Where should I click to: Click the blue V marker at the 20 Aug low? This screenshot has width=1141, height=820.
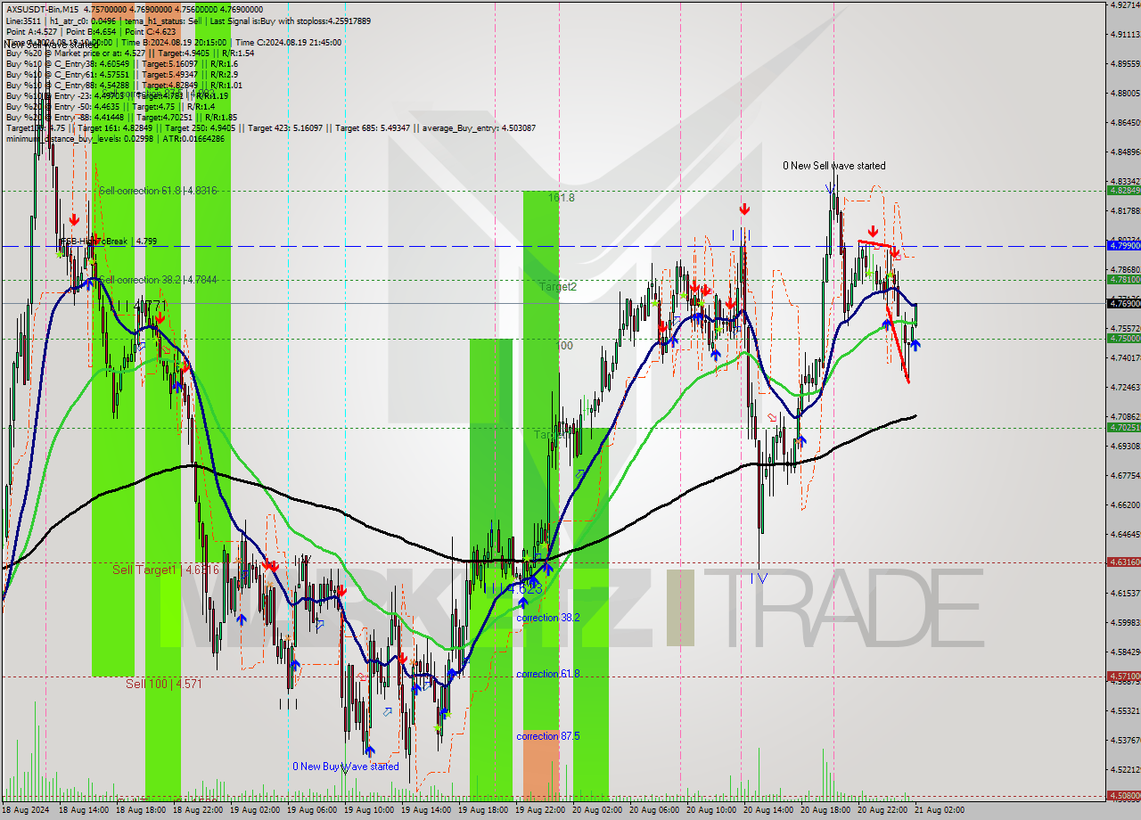761,578
